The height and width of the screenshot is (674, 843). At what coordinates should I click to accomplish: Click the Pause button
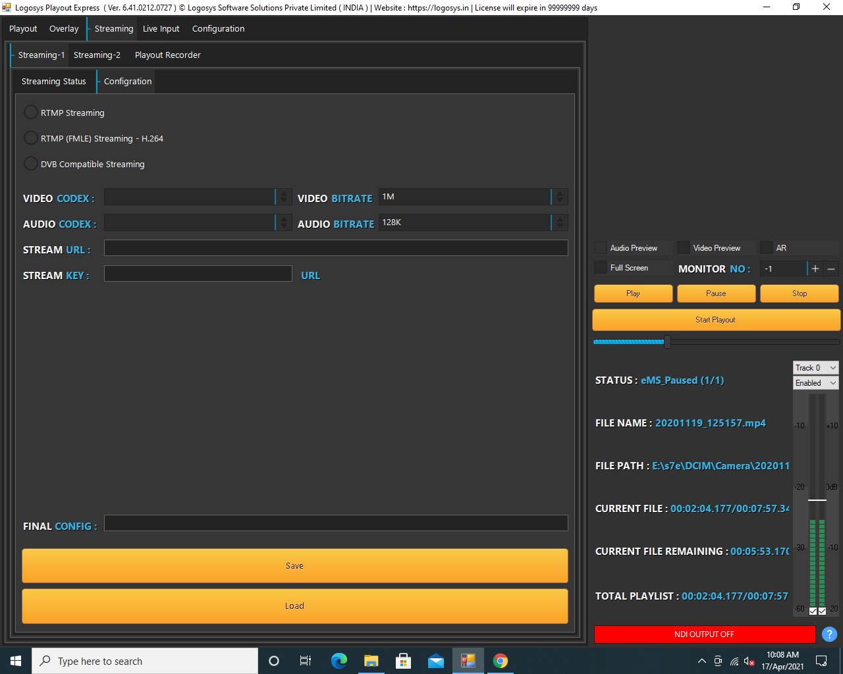pos(716,294)
